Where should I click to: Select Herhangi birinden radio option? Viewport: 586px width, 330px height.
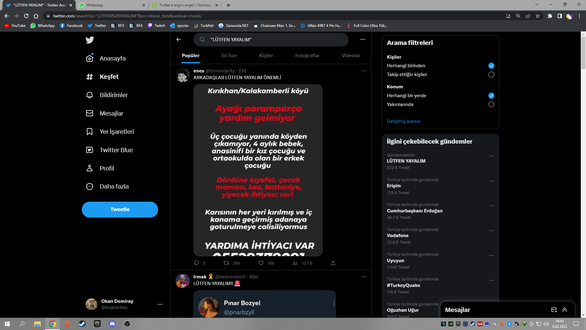(x=491, y=66)
